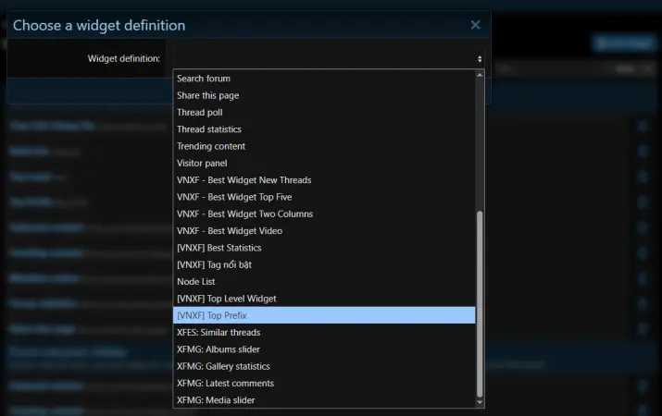Choose Share this page from list
This screenshot has width=662, height=416.
[208, 95]
